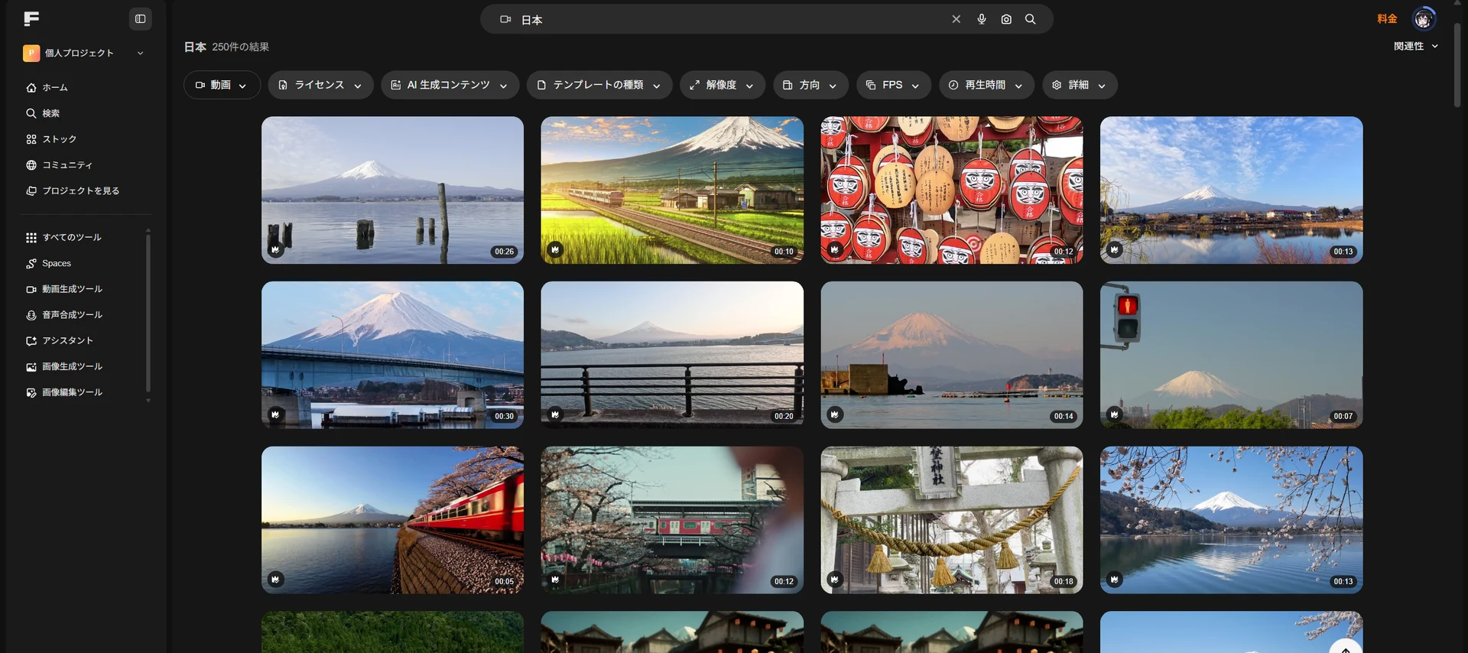Viewport: 1468px width, 653px height.
Task: Open the 00:18 shrine torii gate video
Action: (x=952, y=520)
